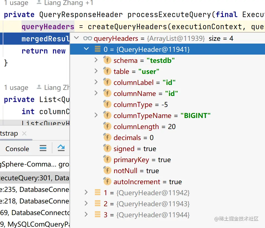Select the ShardingSphere-Comma thread entry
This screenshot has height=228, width=265.
[35, 164]
